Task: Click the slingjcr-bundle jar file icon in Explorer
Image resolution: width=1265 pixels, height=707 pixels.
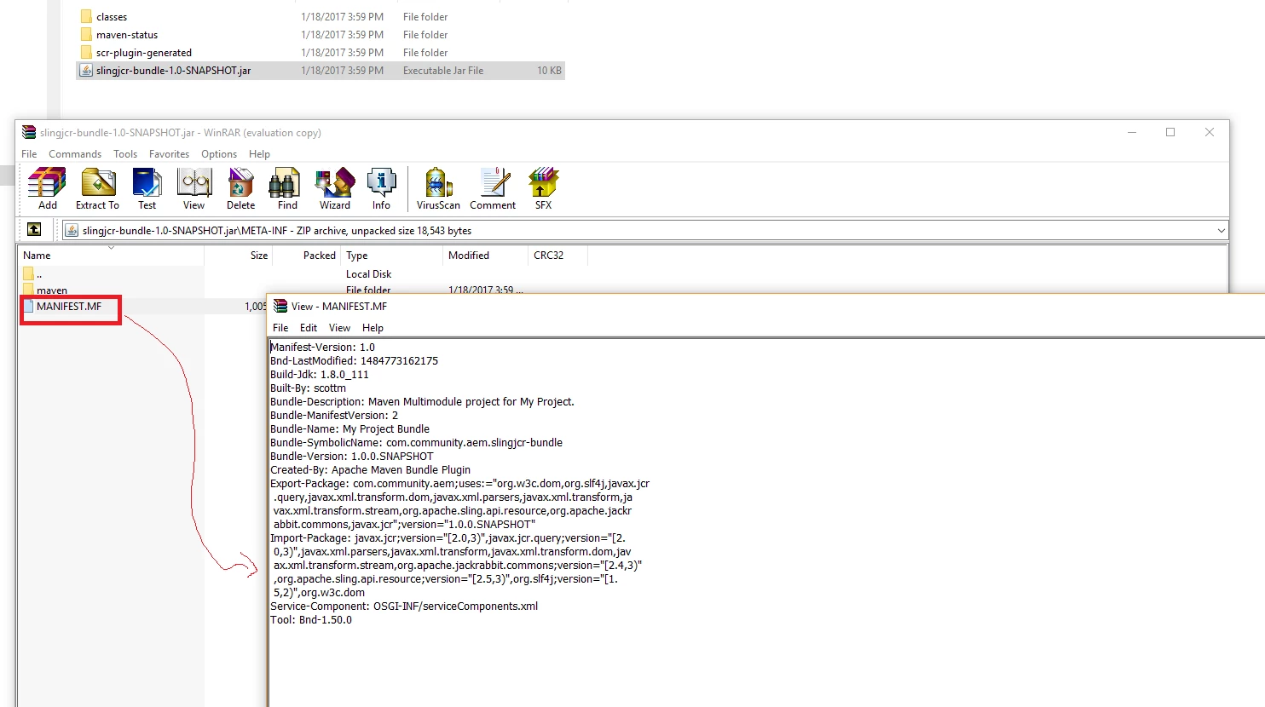Action: pyautogui.click(x=86, y=70)
